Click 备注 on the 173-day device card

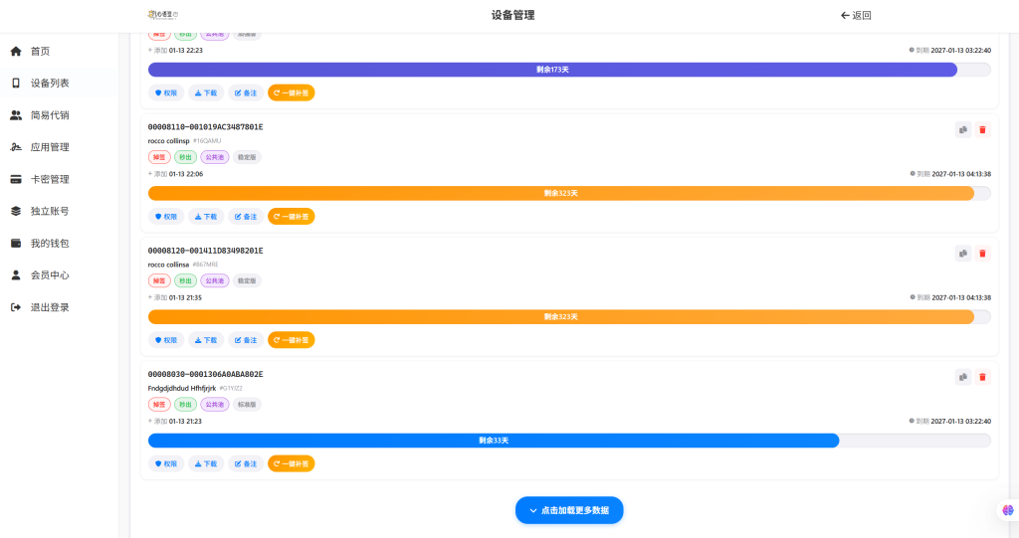tap(246, 92)
